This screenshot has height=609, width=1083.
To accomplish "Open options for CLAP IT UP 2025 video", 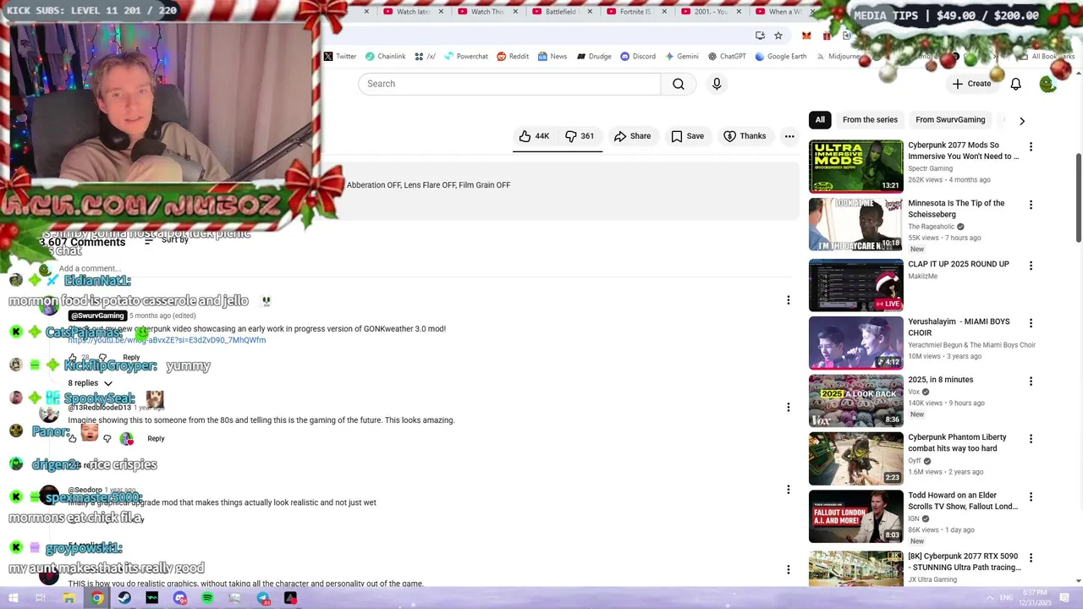I will (1031, 266).
